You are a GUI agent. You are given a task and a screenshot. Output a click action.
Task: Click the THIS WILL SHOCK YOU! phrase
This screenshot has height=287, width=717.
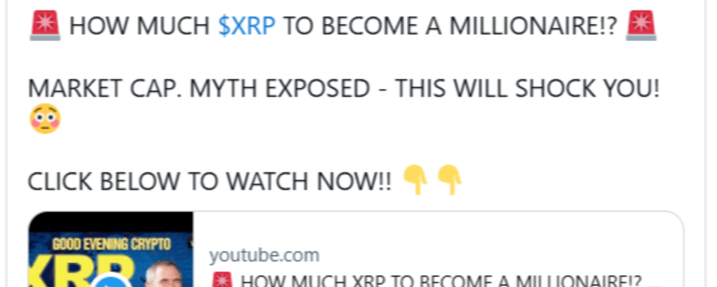[x=528, y=89]
